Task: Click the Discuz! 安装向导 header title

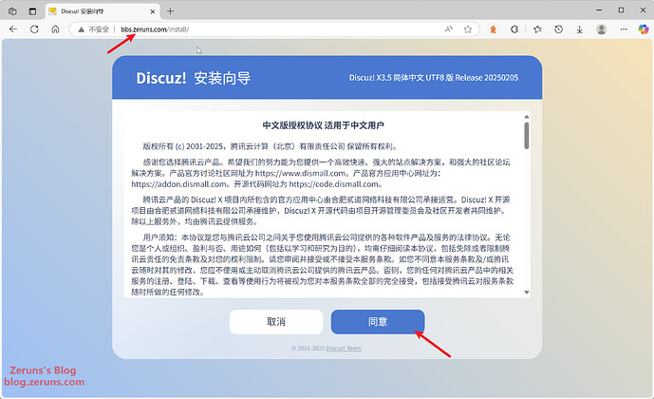Action: click(194, 78)
